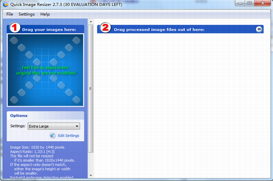Minimize the Quick Image Resizer window
This screenshot has width=273, height=181.
click(240, 3)
